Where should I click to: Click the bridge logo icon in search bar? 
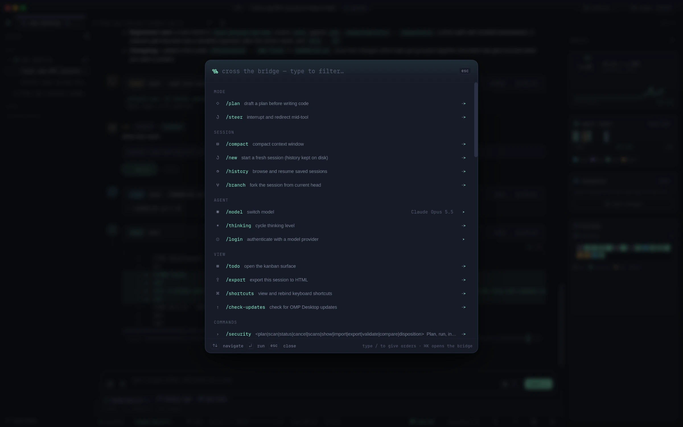215,71
